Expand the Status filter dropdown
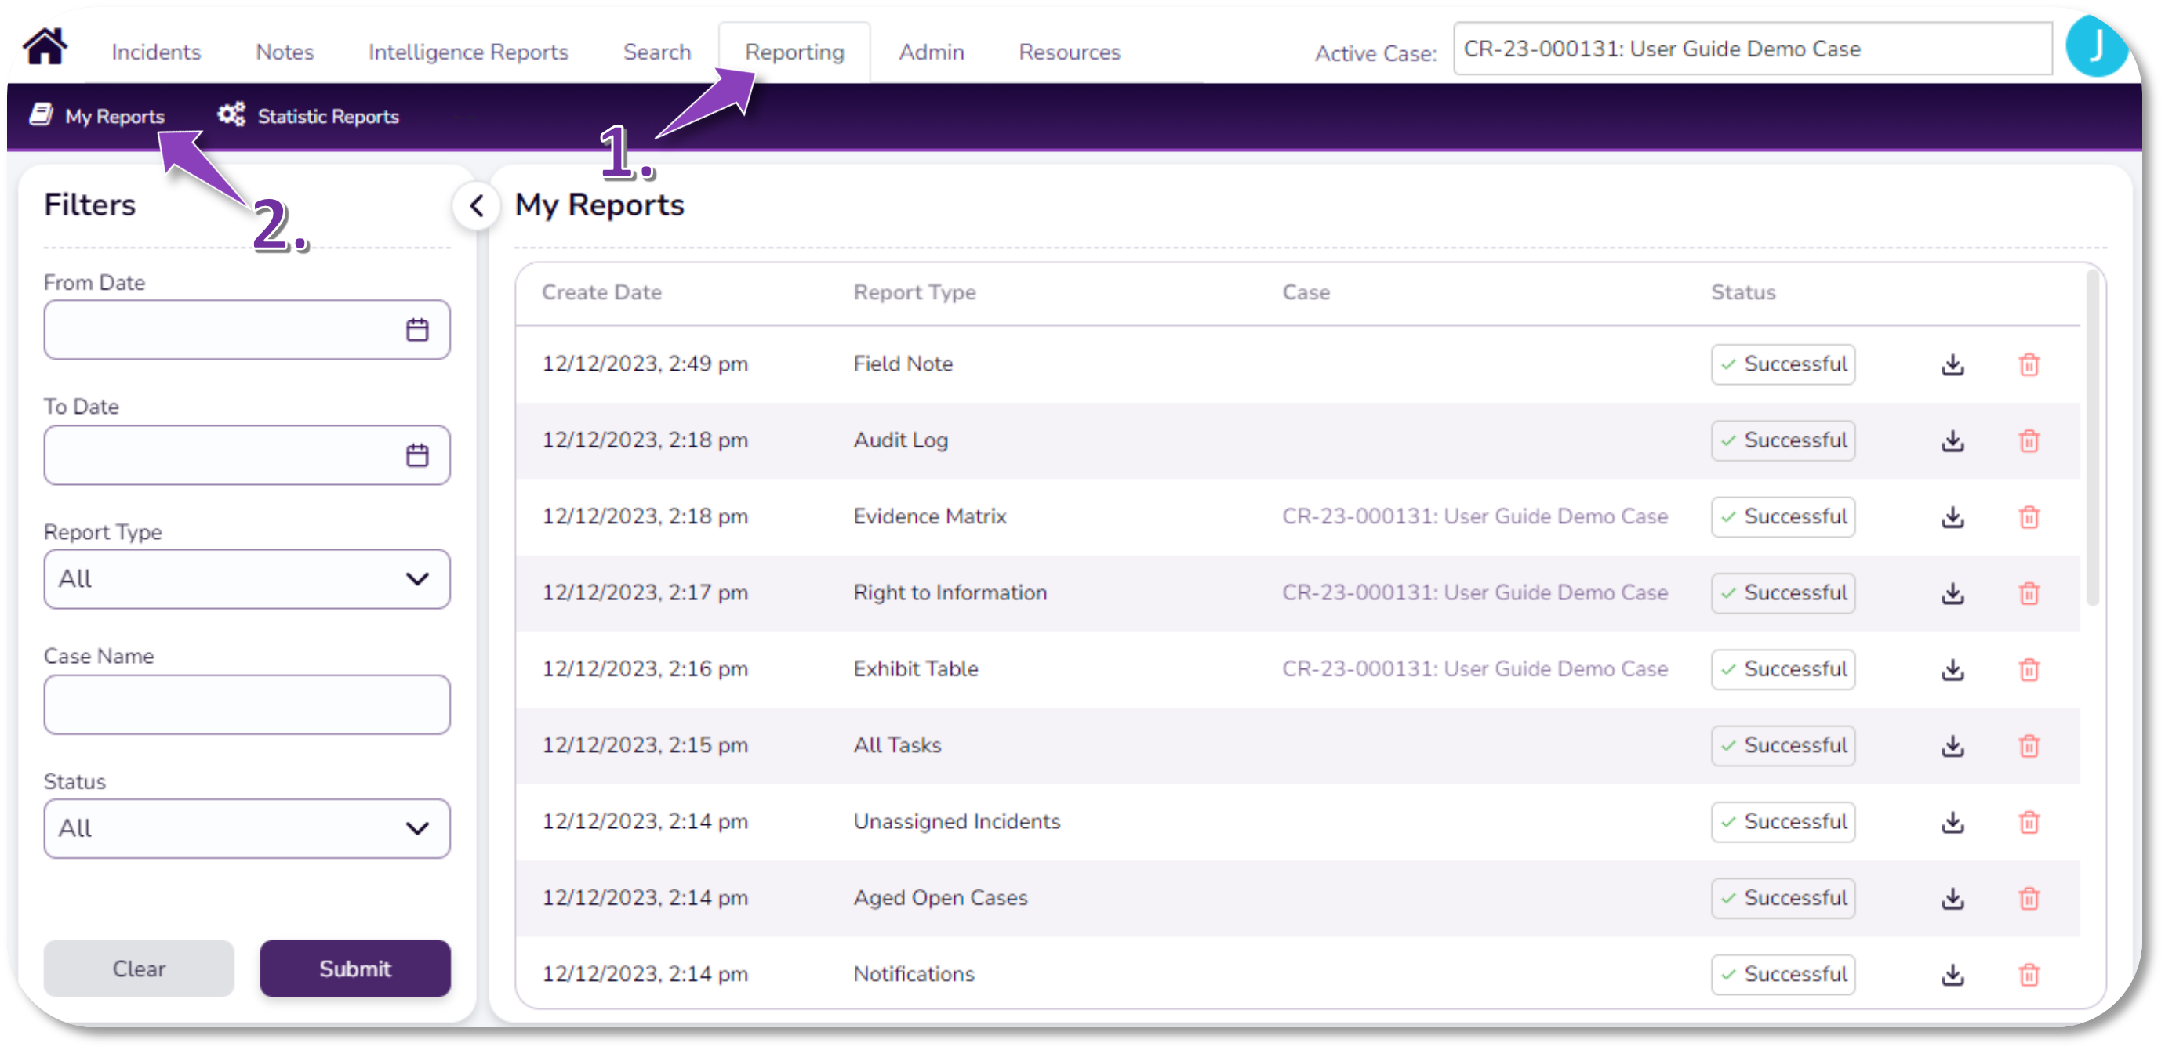 click(x=246, y=828)
